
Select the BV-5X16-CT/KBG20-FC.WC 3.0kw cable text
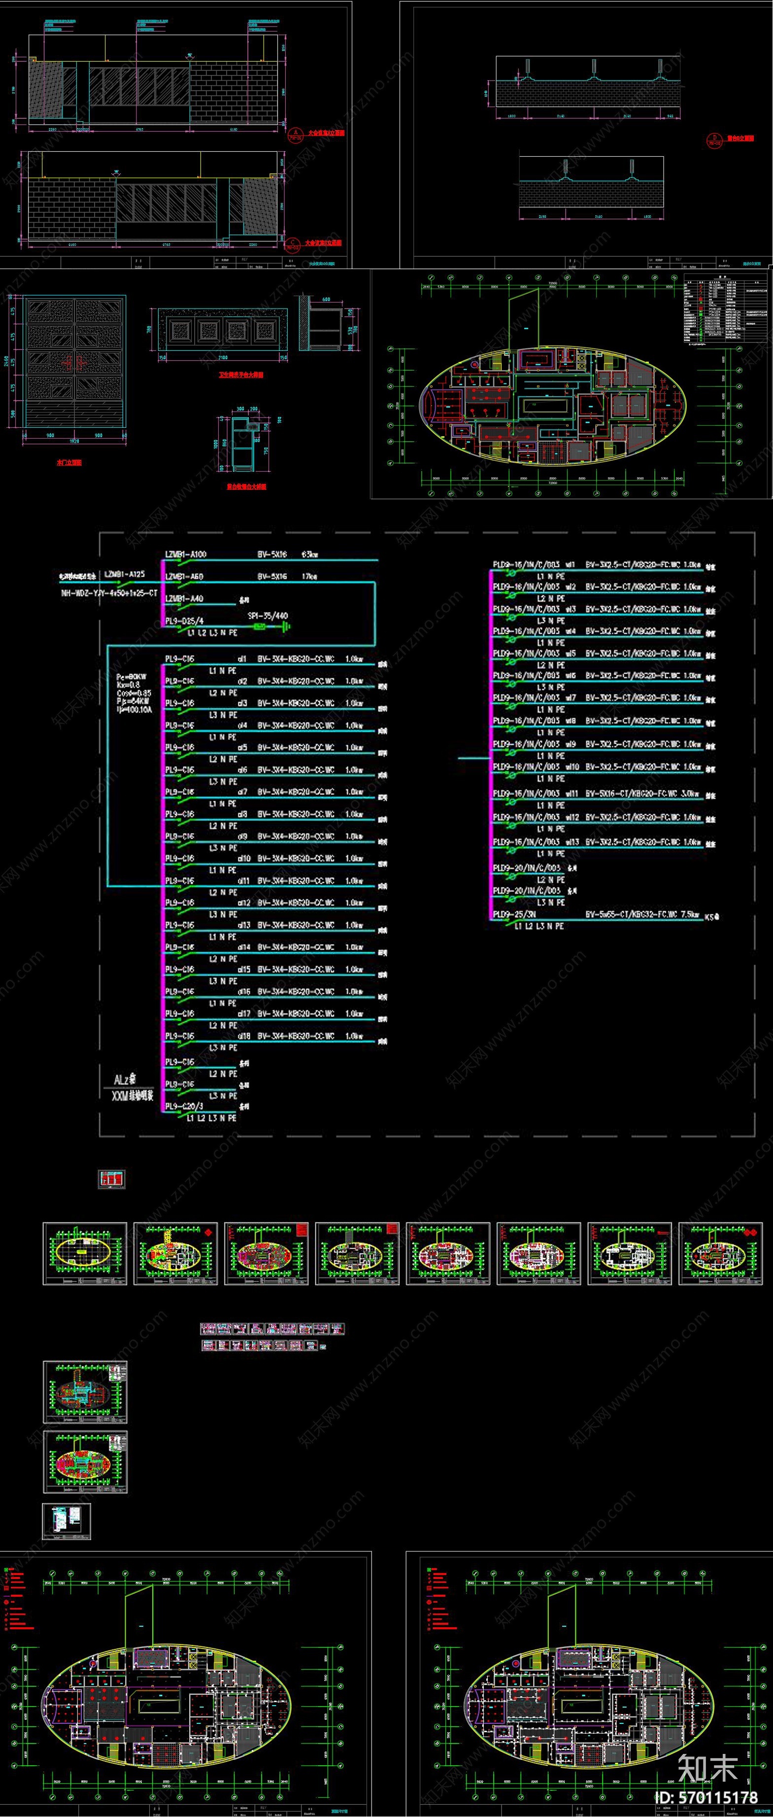point(642,793)
